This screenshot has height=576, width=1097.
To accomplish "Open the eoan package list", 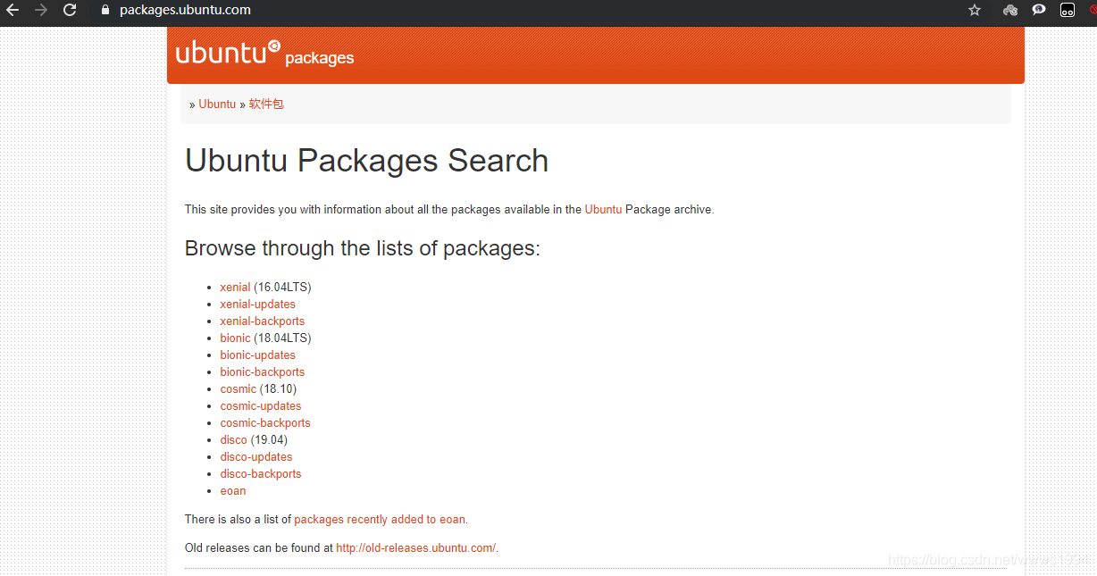I will click(233, 491).
